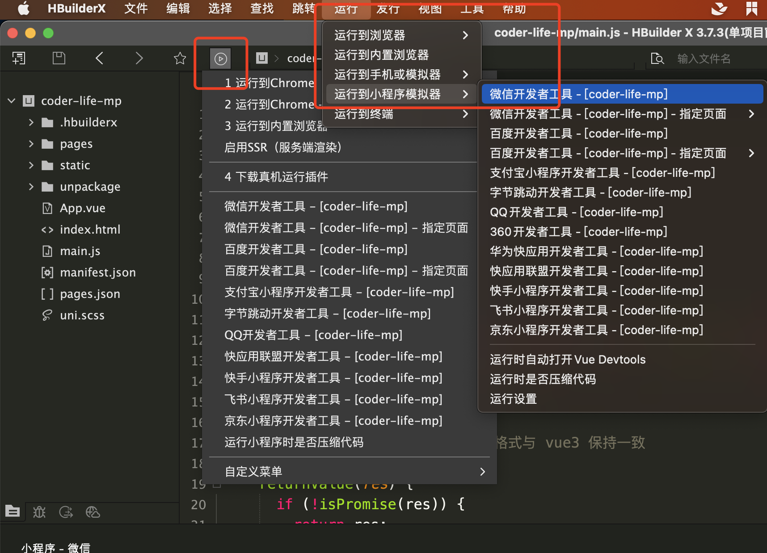This screenshot has width=767, height=553.
Task: Open index.html in the file tree
Action: pyautogui.click(x=90, y=230)
